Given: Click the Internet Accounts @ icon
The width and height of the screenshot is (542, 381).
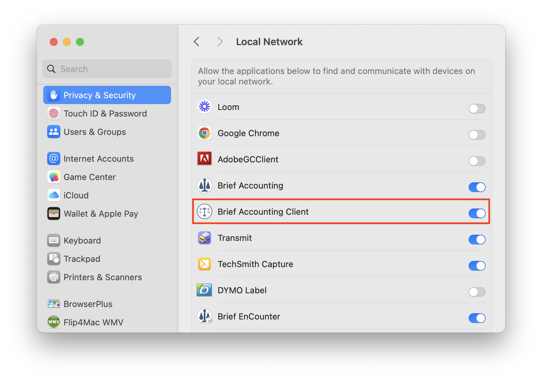Looking at the screenshot, I should coord(54,159).
